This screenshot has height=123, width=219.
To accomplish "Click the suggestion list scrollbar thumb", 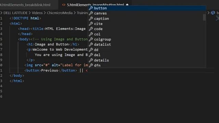I will [x=204, y=17].
